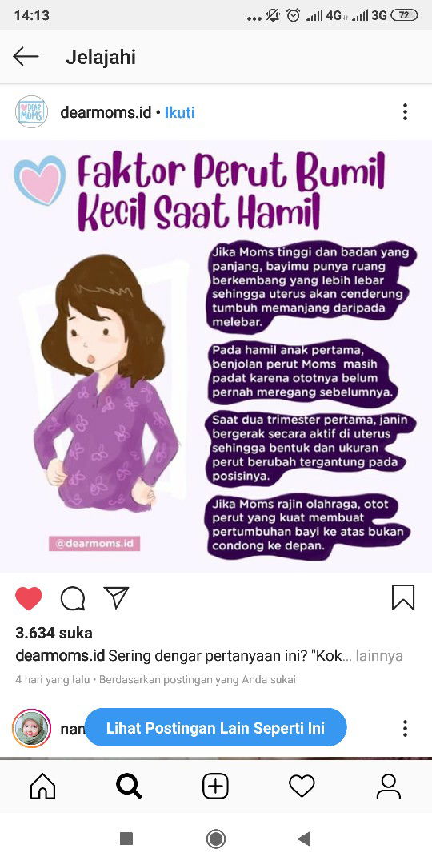Open dearmoms.id profile picture avatar

31,112
